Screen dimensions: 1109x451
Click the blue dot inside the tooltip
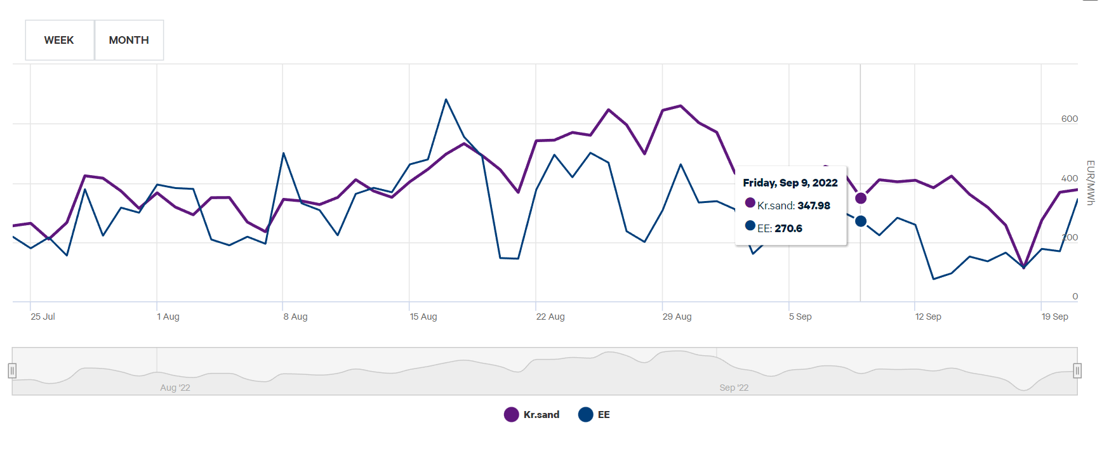coord(750,226)
